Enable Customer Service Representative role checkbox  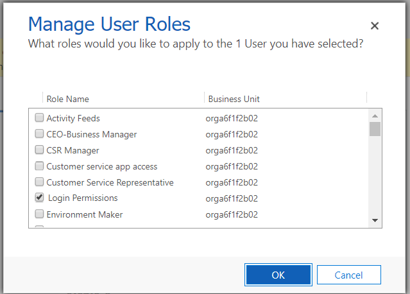pos(39,182)
